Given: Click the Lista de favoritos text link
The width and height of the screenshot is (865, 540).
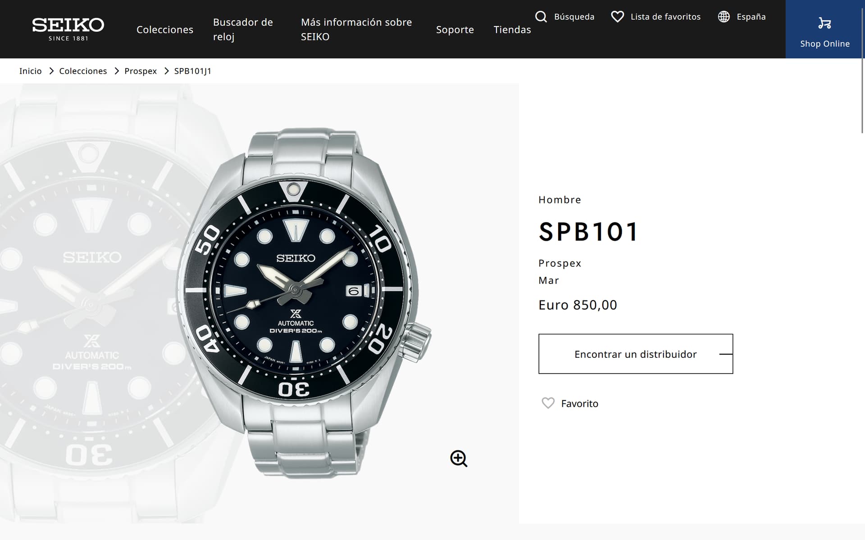Looking at the screenshot, I should [x=665, y=17].
